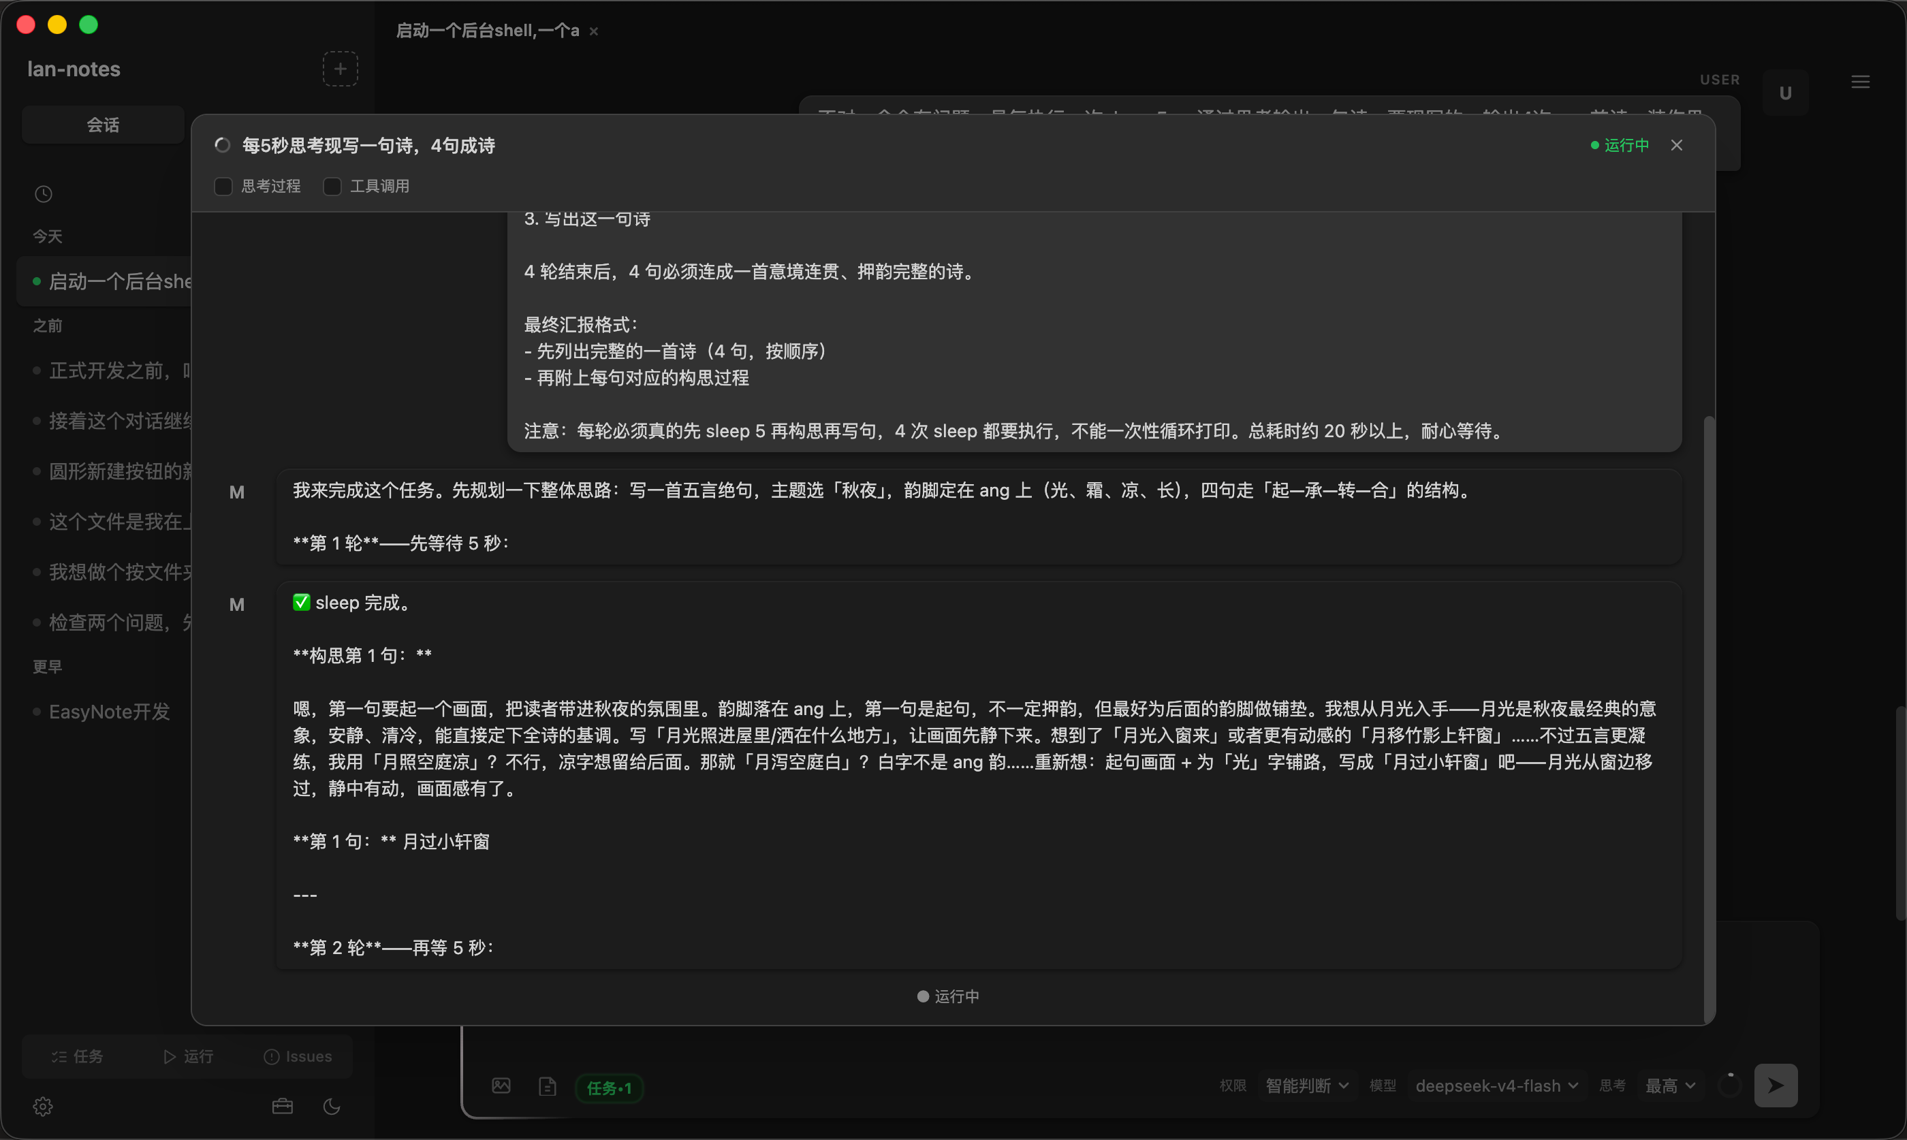Click the popup vertical scrollbar

coord(1708,718)
